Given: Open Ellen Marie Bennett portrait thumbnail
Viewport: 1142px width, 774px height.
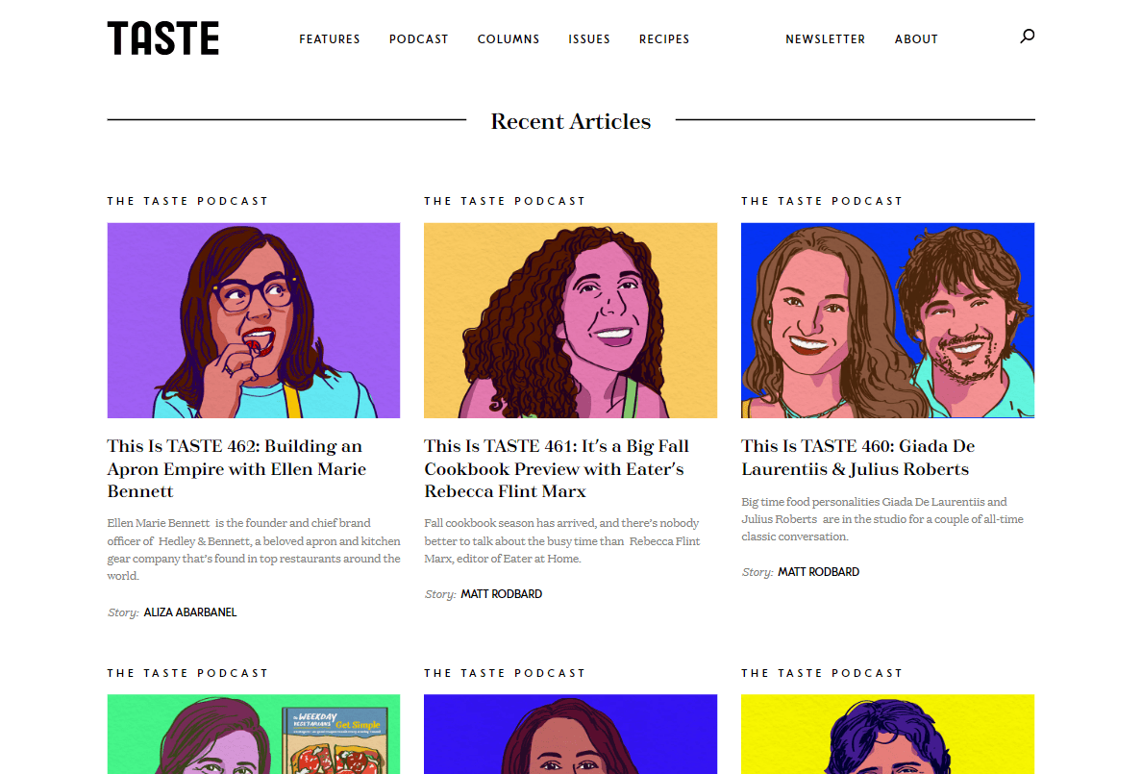Looking at the screenshot, I should [x=254, y=320].
